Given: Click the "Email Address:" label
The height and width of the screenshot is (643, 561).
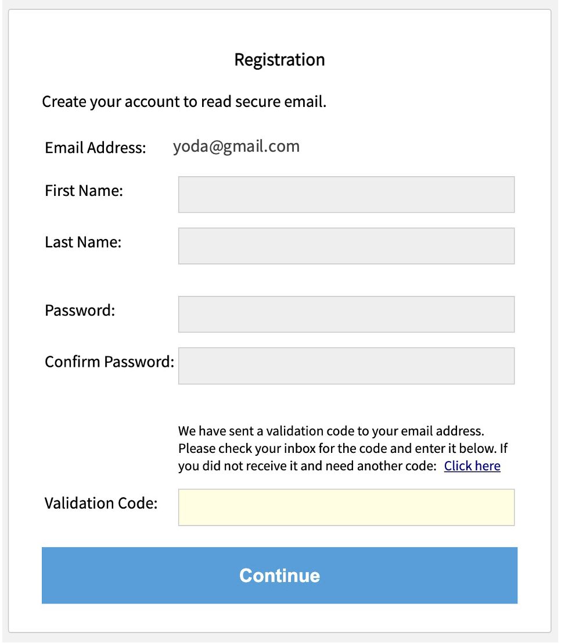Looking at the screenshot, I should point(95,148).
